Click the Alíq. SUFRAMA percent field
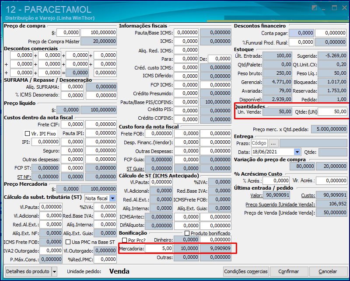Screen dimensions: 350x281 click(x=73, y=87)
